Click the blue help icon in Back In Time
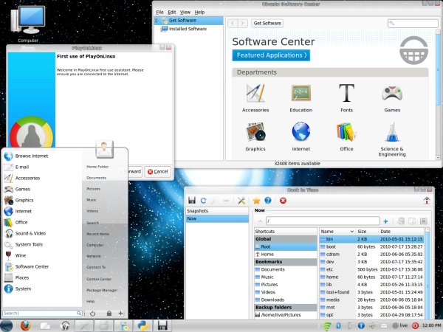443x332 pixels. point(268,201)
